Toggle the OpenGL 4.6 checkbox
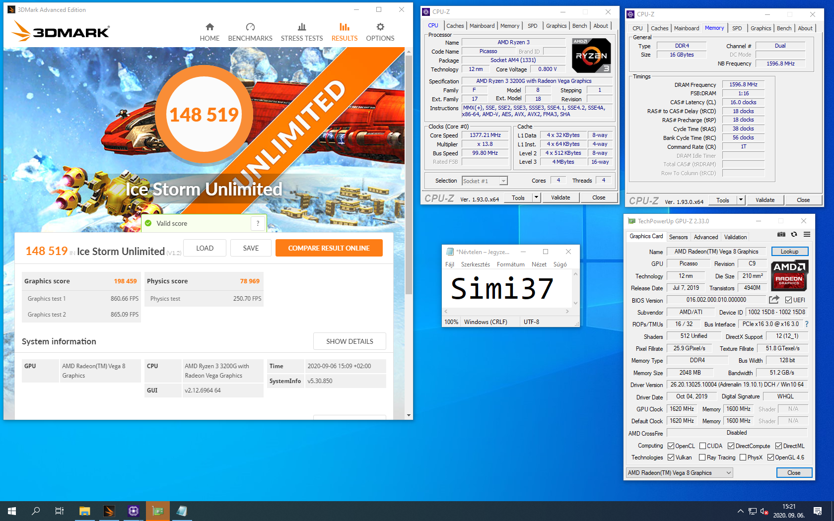The width and height of the screenshot is (834, 521). coord(770,457)
